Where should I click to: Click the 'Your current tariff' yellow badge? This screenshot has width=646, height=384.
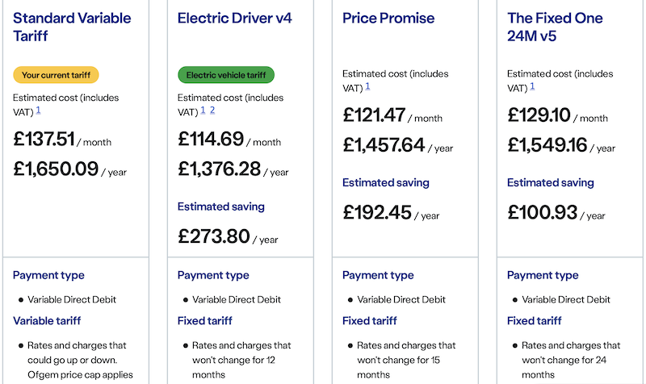tap(56, 75)
